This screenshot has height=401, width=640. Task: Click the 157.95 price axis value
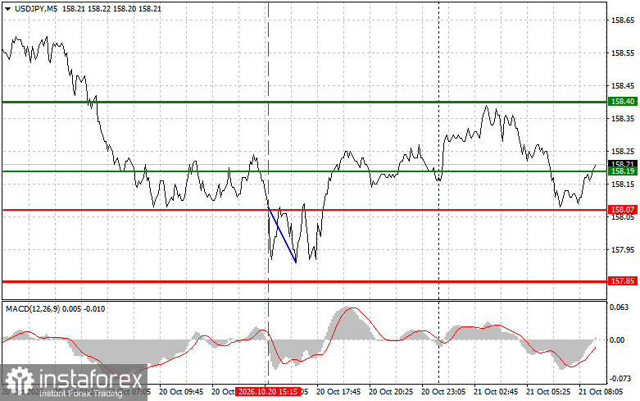tap(623, 249)
